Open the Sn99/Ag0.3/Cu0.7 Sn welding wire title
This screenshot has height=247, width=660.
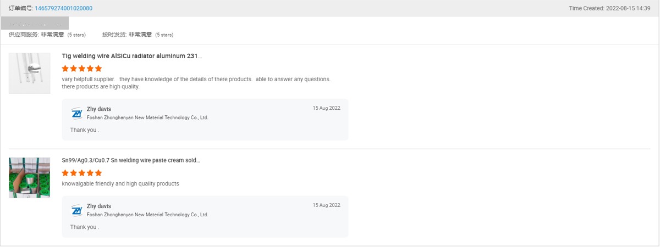[131, 160]
